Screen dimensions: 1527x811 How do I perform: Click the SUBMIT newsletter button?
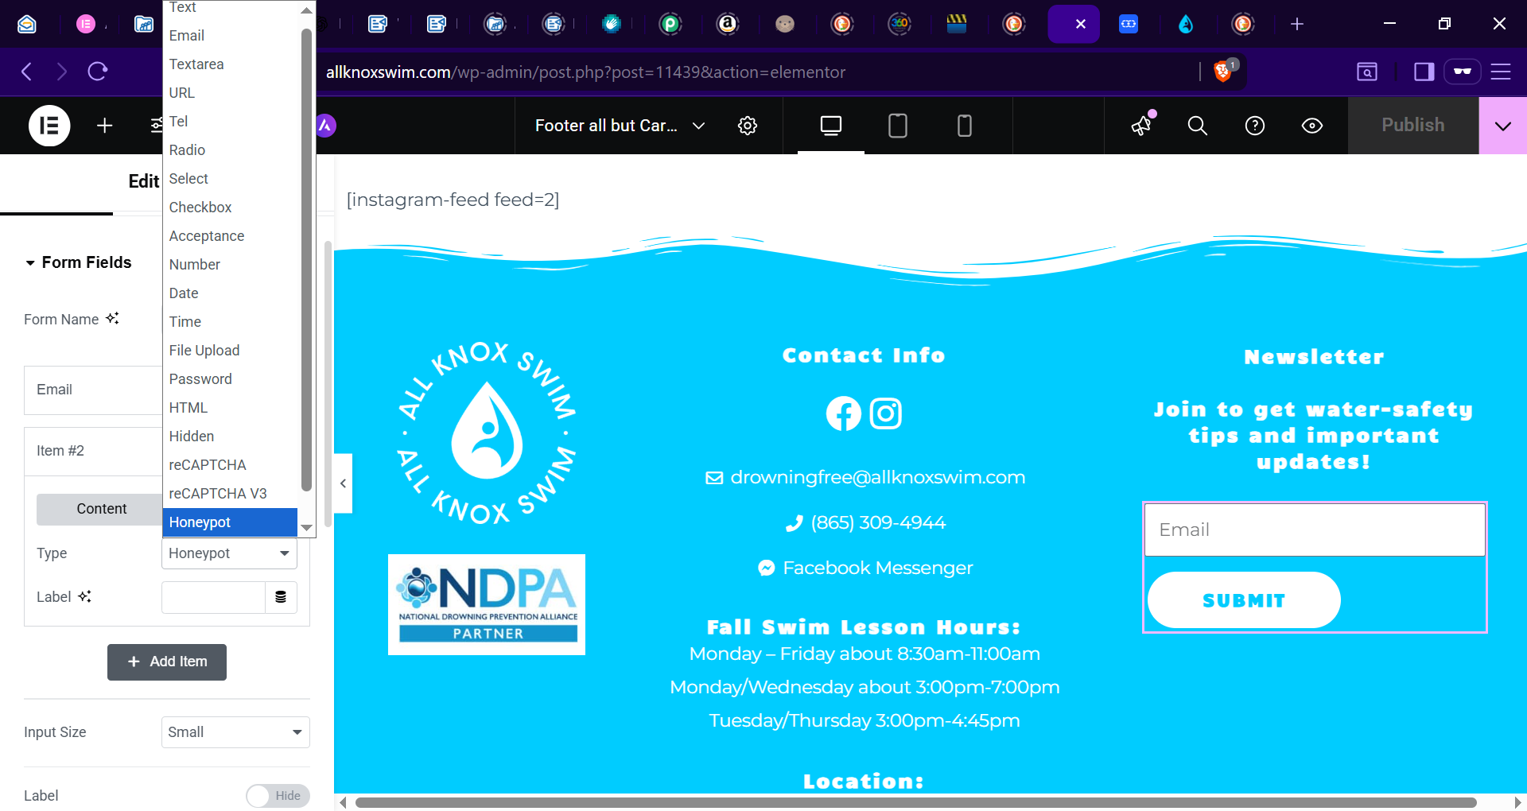tap(1244, 600)
